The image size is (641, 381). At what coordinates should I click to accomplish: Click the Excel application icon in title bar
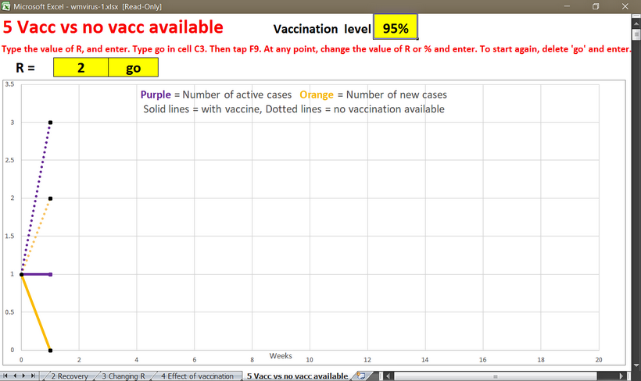pos(6,6)
